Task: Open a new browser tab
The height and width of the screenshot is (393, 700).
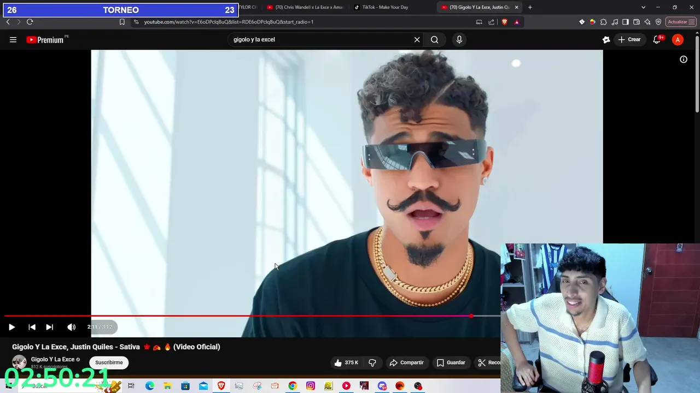Action: tap(530, 7)
